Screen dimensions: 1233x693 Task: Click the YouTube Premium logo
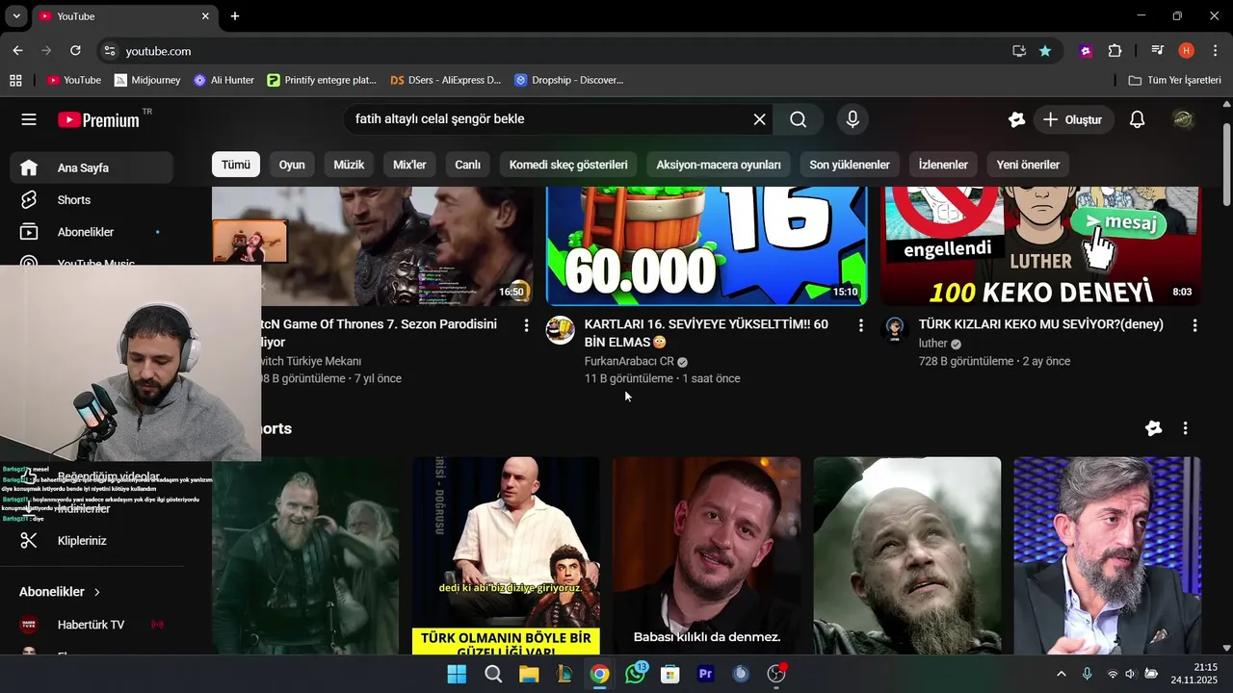(x=99, y=119)
